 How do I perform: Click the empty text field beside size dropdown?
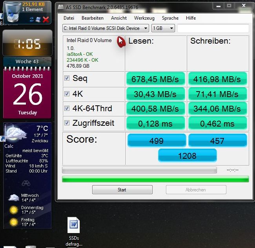click(x=213, y=28)
